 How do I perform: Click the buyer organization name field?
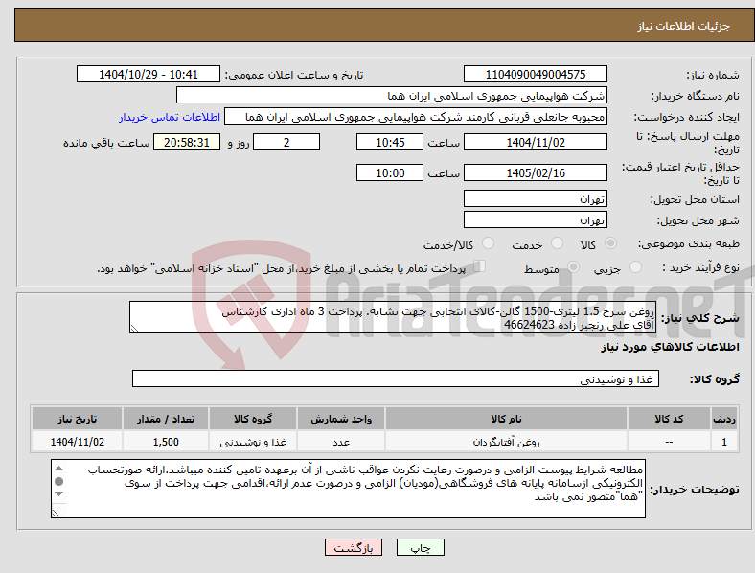point(392,95)
